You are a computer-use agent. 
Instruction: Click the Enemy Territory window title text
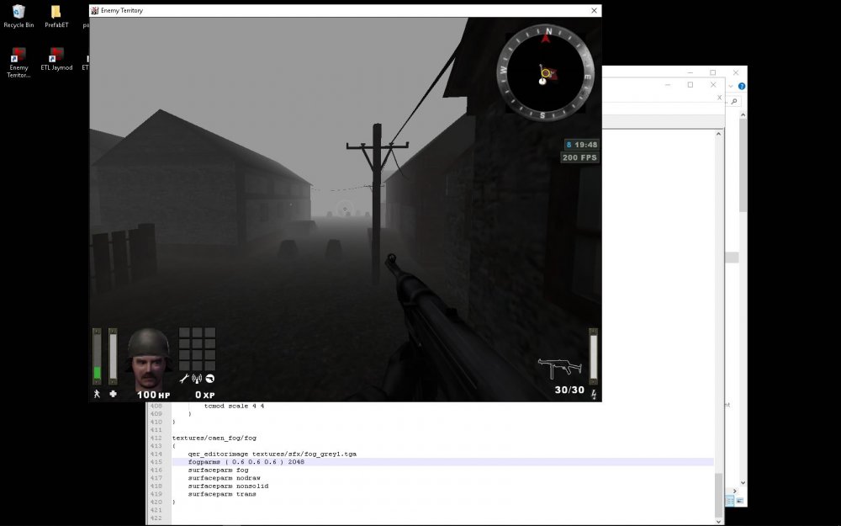(x=122, y=10)
